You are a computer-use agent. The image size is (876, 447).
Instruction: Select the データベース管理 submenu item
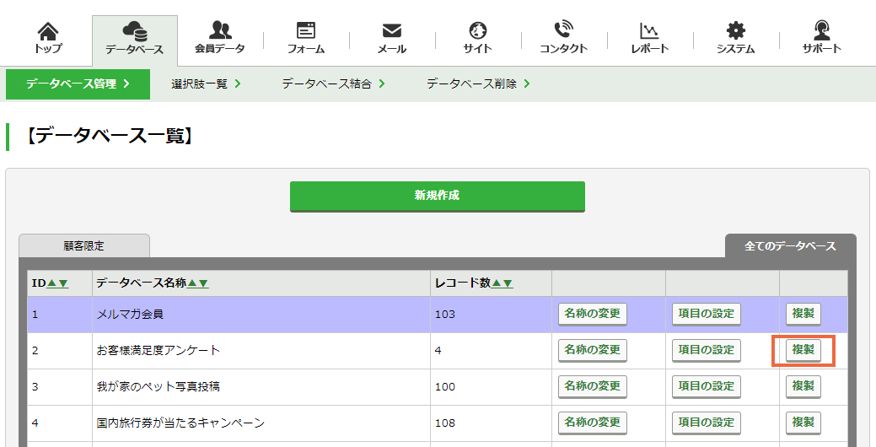coord(78,83)
